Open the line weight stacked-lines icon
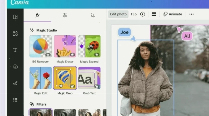 coord(154,14)
